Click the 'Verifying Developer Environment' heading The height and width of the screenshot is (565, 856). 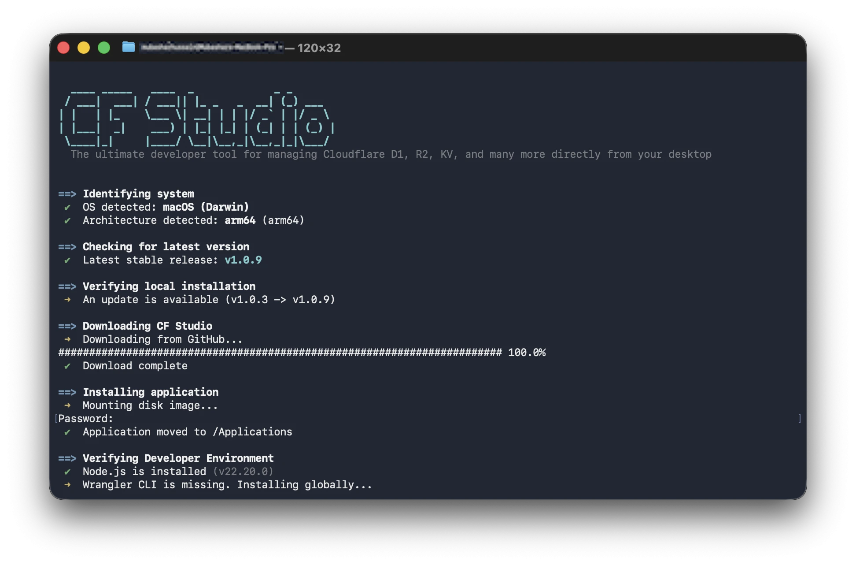pyautogui.click(x=178, y=458)
